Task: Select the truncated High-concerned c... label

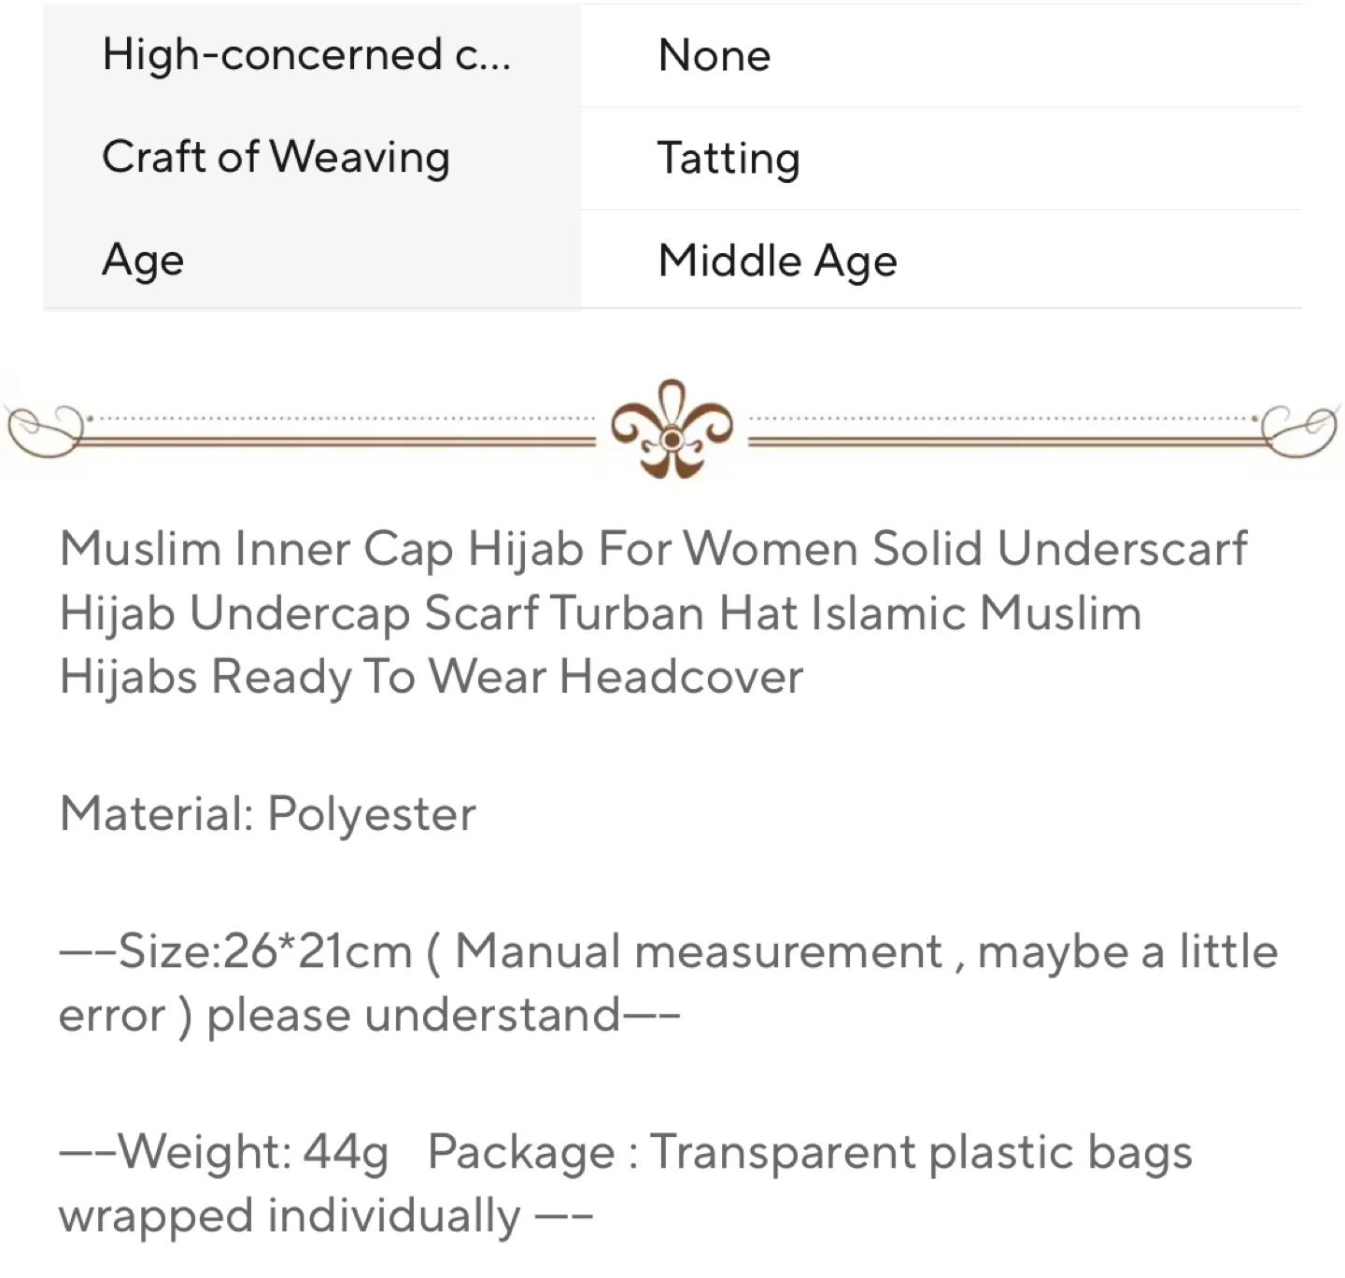Action: (306, 55)
